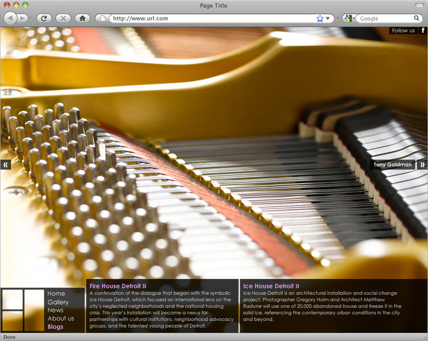The height and width of the screenshot is (341, 428).
Task: Open the Gallery menu item
Action: click(x=58, y=302)
